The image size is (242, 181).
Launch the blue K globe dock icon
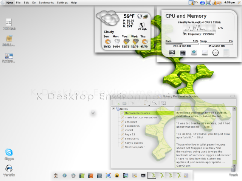(x=65, y=175)
